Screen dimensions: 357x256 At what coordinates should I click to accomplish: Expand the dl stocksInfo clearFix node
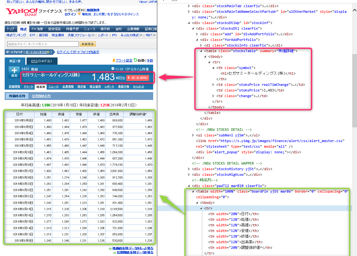pos(201,45)
